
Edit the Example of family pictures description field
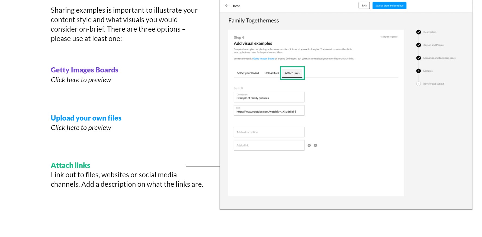pyautogui.click(x=269, y=97)
